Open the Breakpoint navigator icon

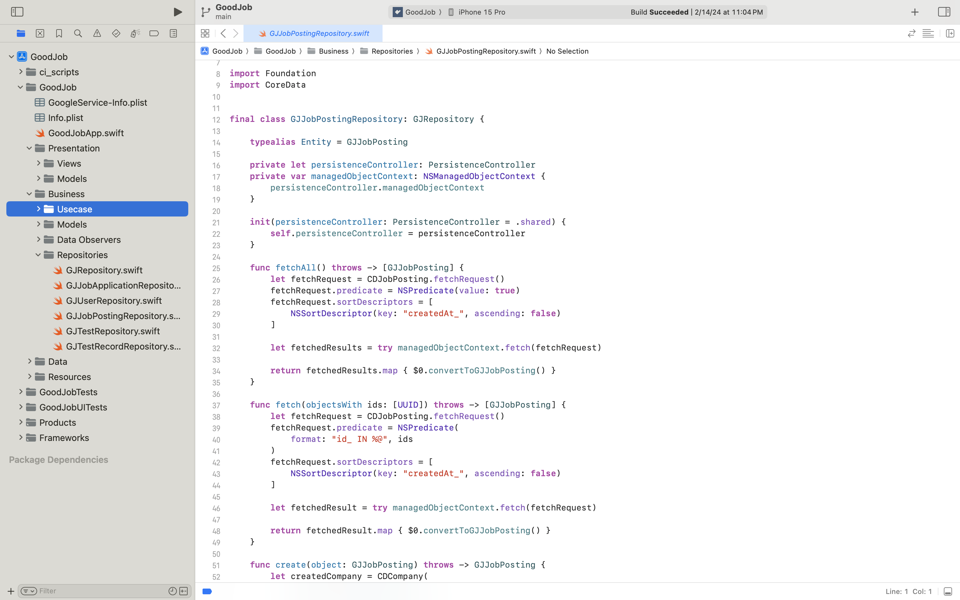point(154,33)
